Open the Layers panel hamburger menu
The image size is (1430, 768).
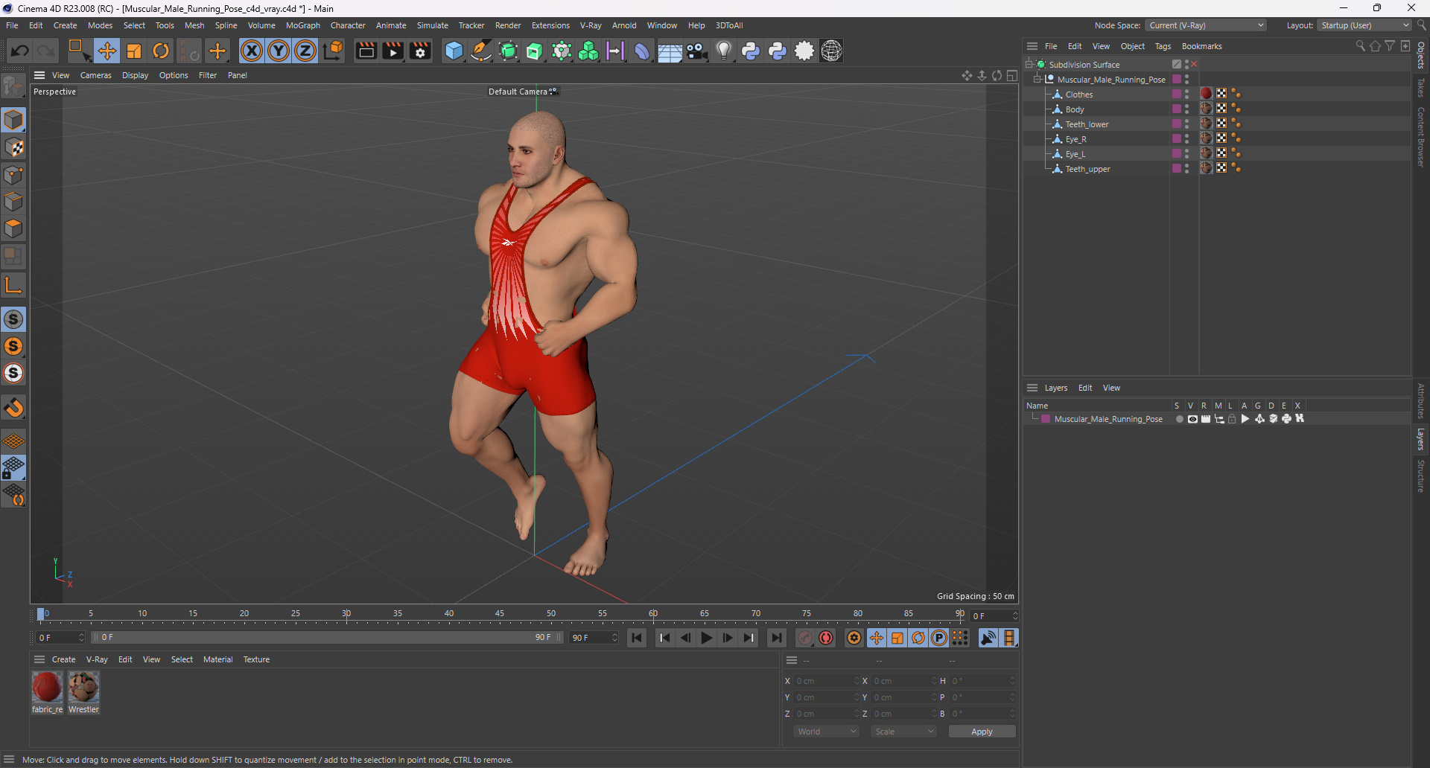click(1032, 388)
